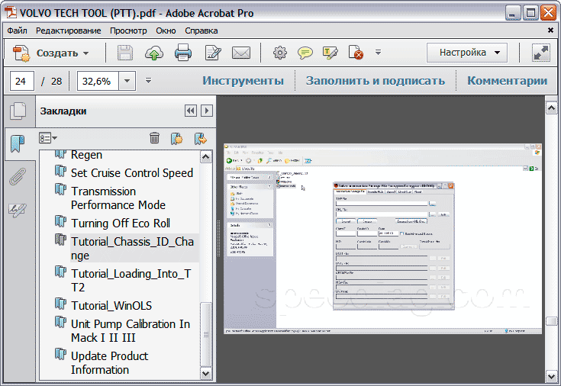
Task: Open the Комментарии pane
Action: 507,81
